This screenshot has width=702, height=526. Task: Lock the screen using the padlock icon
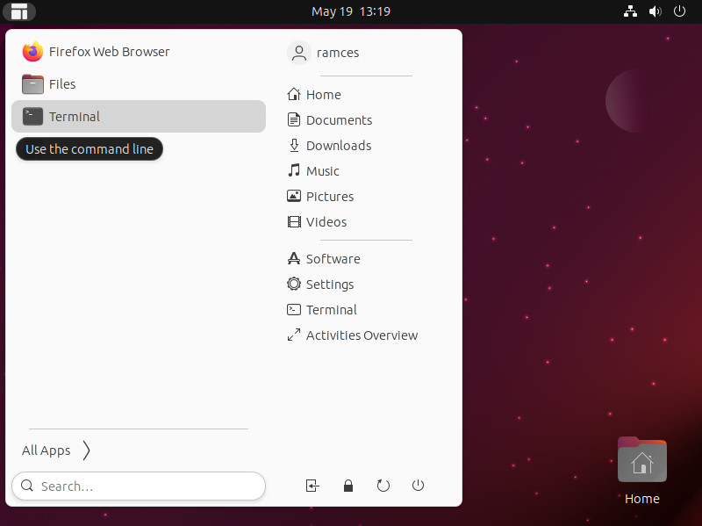tap(348, 486)
